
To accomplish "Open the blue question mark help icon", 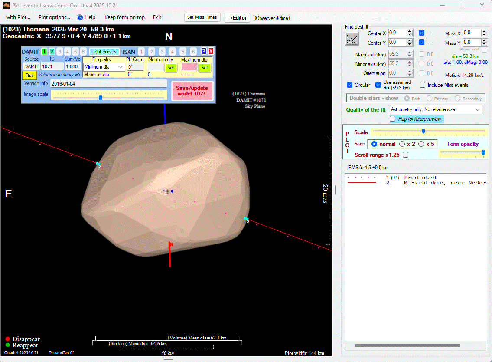I will (x=204, y=52).
